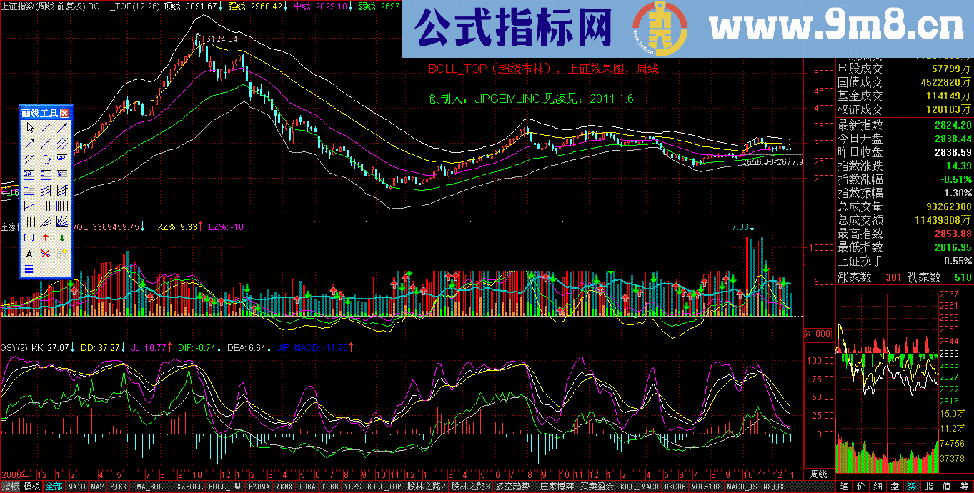Select the percentage line tool
The height and width of the screenshot is (493, 974).
(61, 174)
